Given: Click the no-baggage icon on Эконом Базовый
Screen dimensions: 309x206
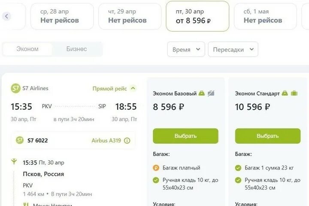Looking at the screenshot, I should (x=211, y=93).
